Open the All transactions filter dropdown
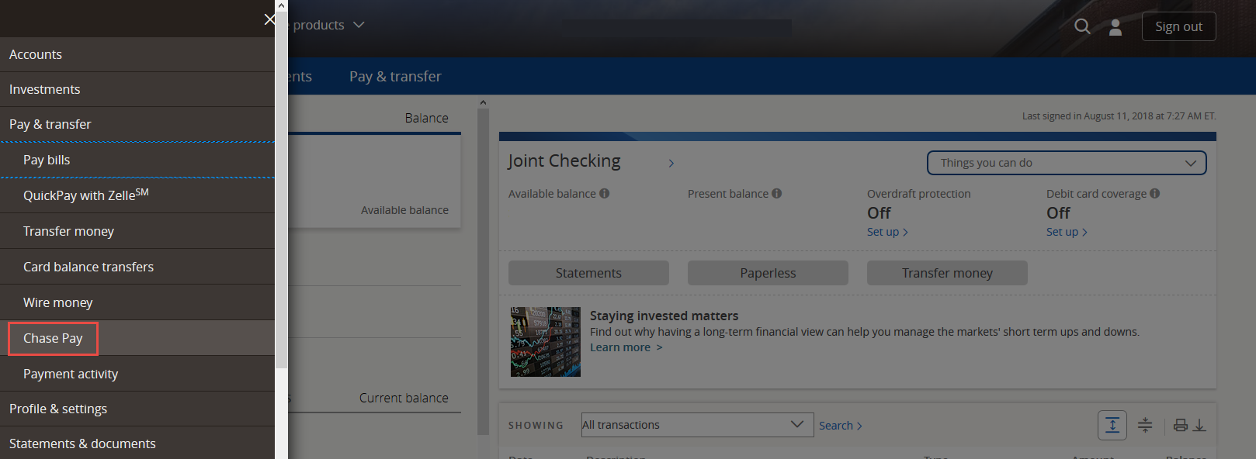1256x459 pixels. pos(697,425)
